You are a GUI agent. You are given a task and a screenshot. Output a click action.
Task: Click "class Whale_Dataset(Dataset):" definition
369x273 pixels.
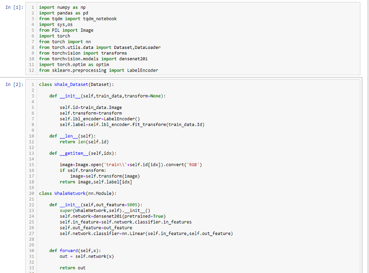point(76,84)
